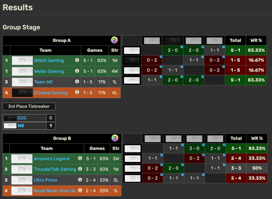The height and width of the screenshot is (199, 272).
Task: Click Group B crosstable Total 3 - 3 cell
Action: pos(236,168)
